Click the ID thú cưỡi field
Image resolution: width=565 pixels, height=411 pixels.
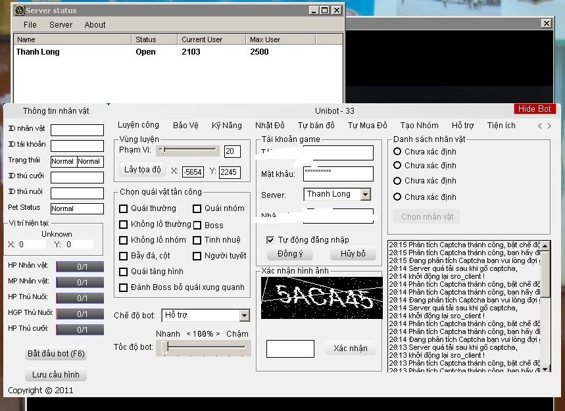[77, 178]
